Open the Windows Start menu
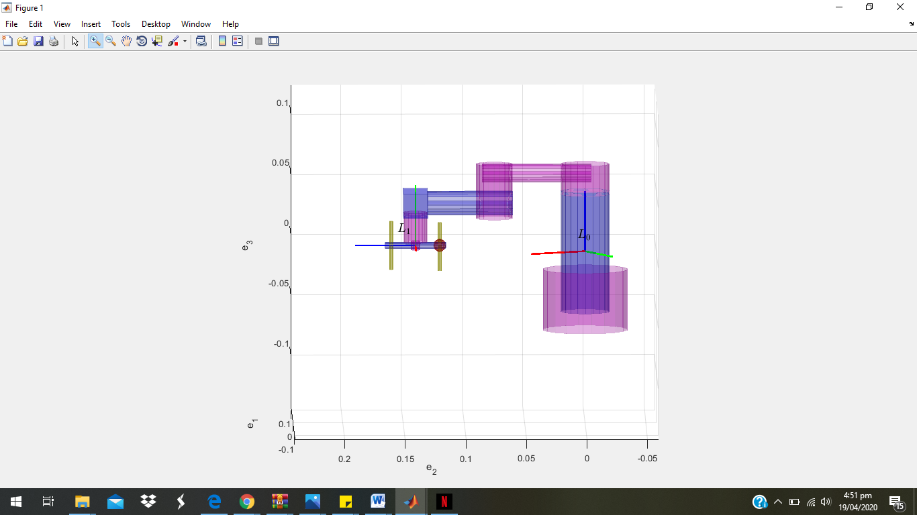Image resolution: width=917 pixels, height=515 pixels. pos(14,502)
